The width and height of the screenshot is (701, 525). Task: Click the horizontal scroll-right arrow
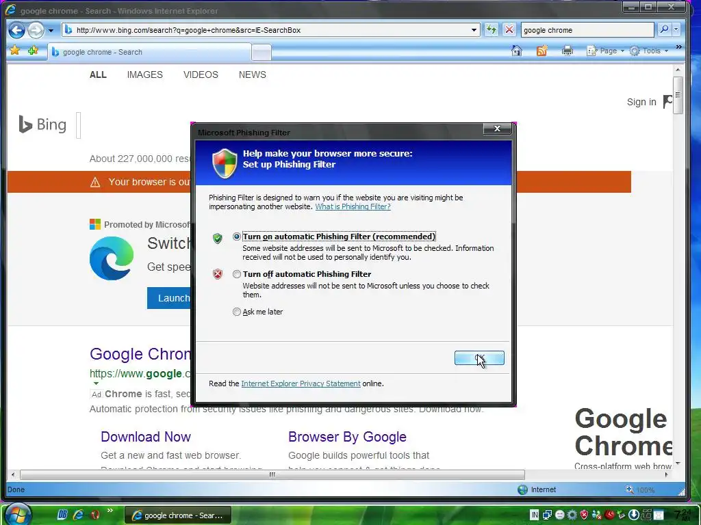[666, 474]
